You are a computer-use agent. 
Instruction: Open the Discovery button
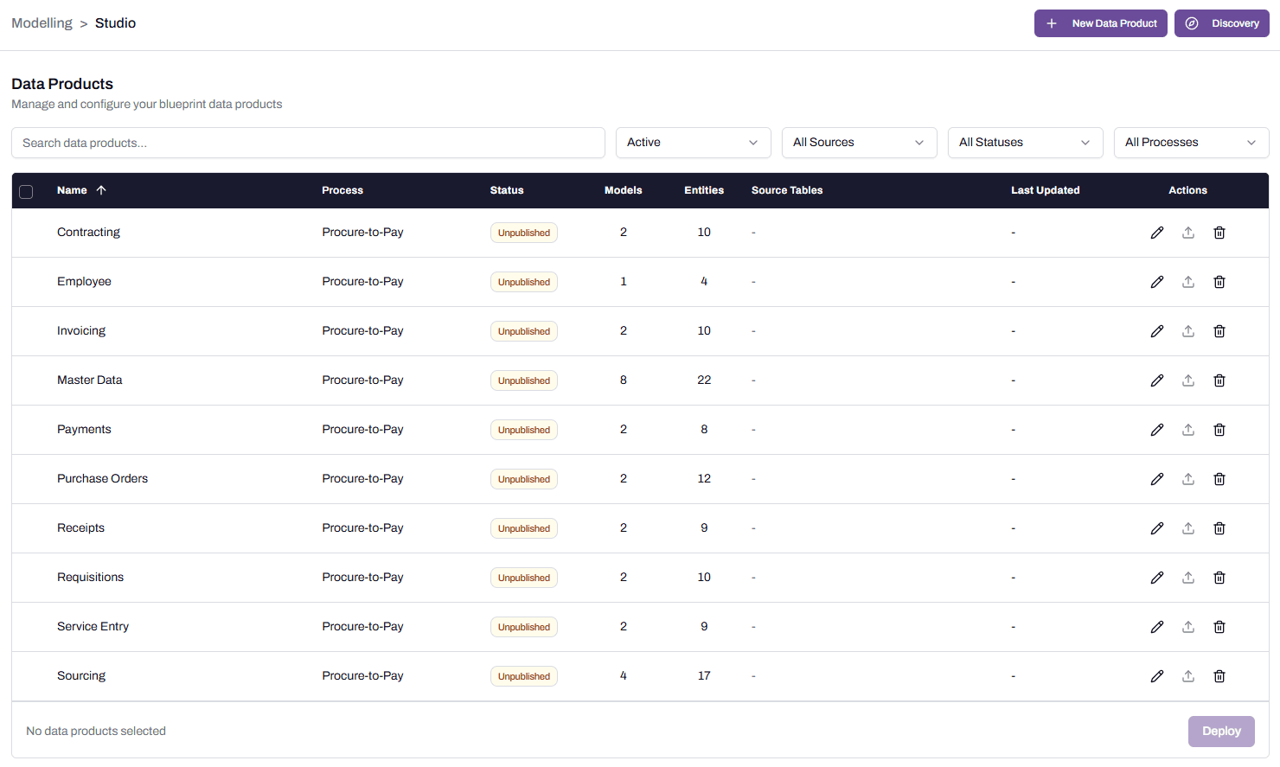[x=1221, y=23]
